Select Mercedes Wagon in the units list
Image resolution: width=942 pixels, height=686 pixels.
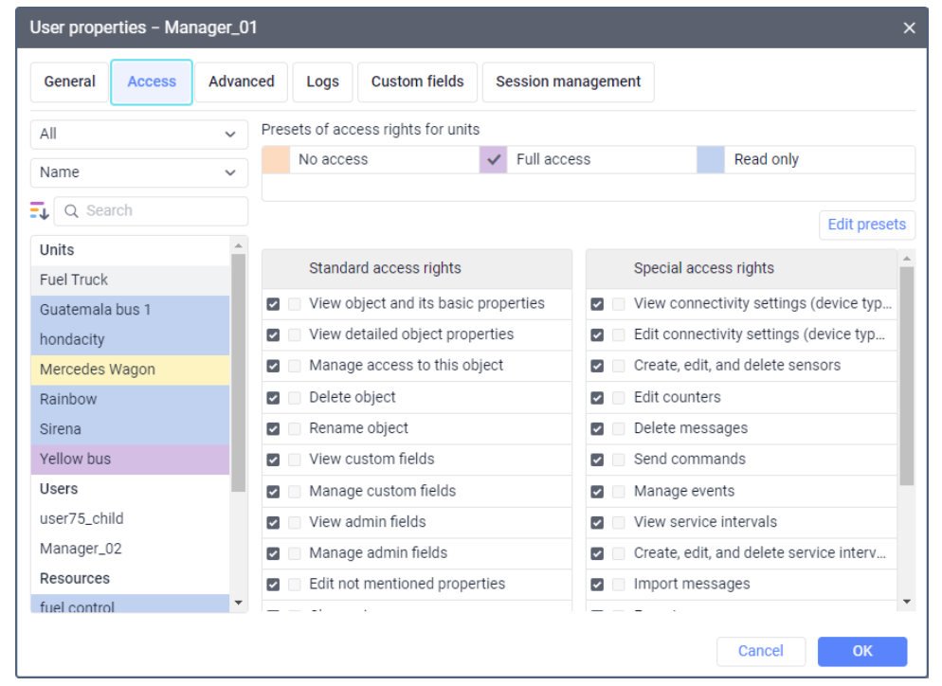[x=98, y=370]
